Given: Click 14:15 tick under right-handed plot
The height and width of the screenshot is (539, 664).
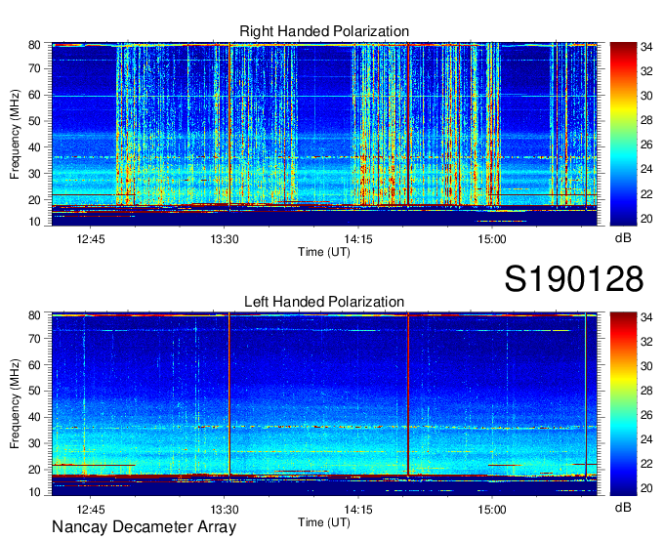Looking at the screenshot, I should (358, 239).
